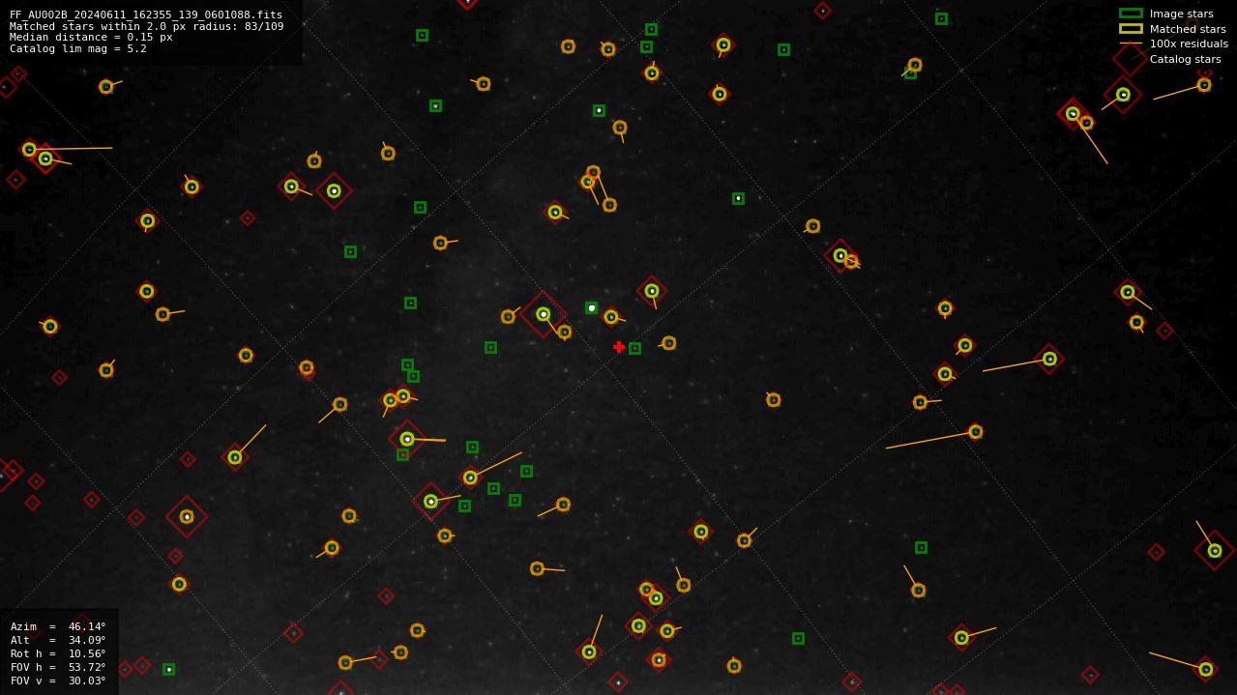Click the green Image stars legend swatch

coord(1131,14)
